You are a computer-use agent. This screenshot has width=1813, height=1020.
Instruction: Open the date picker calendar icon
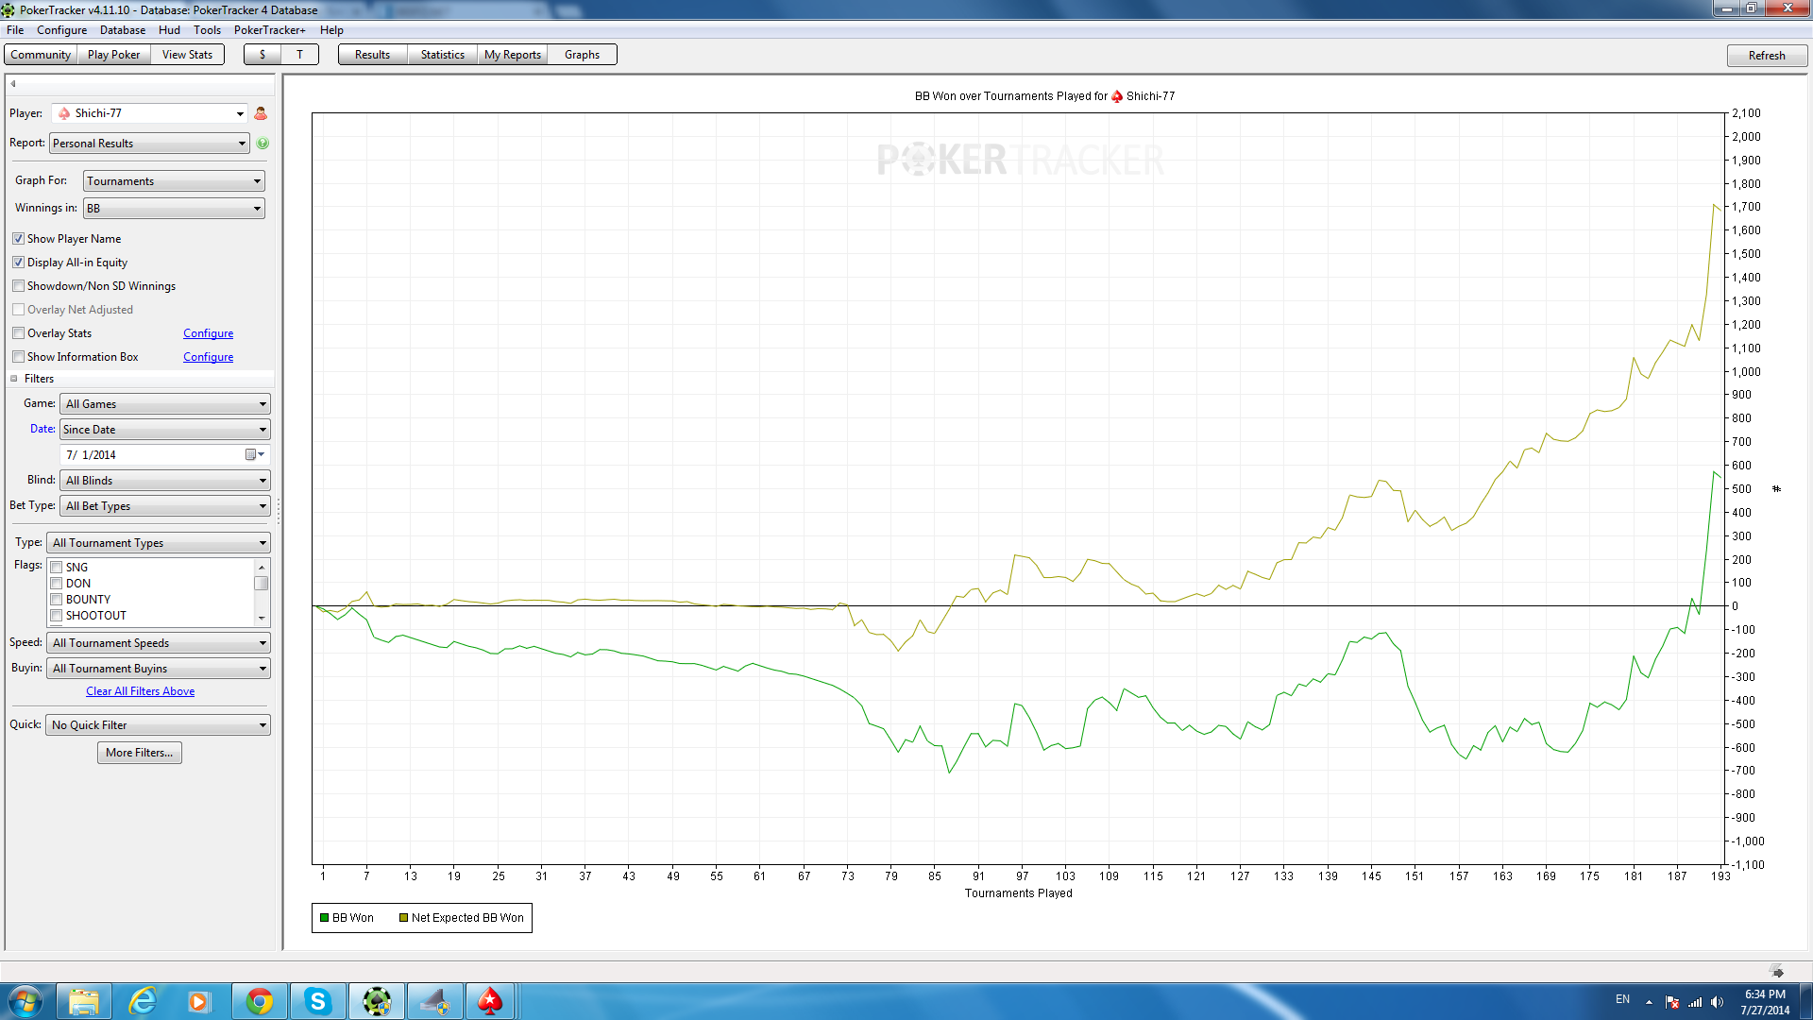251,455
